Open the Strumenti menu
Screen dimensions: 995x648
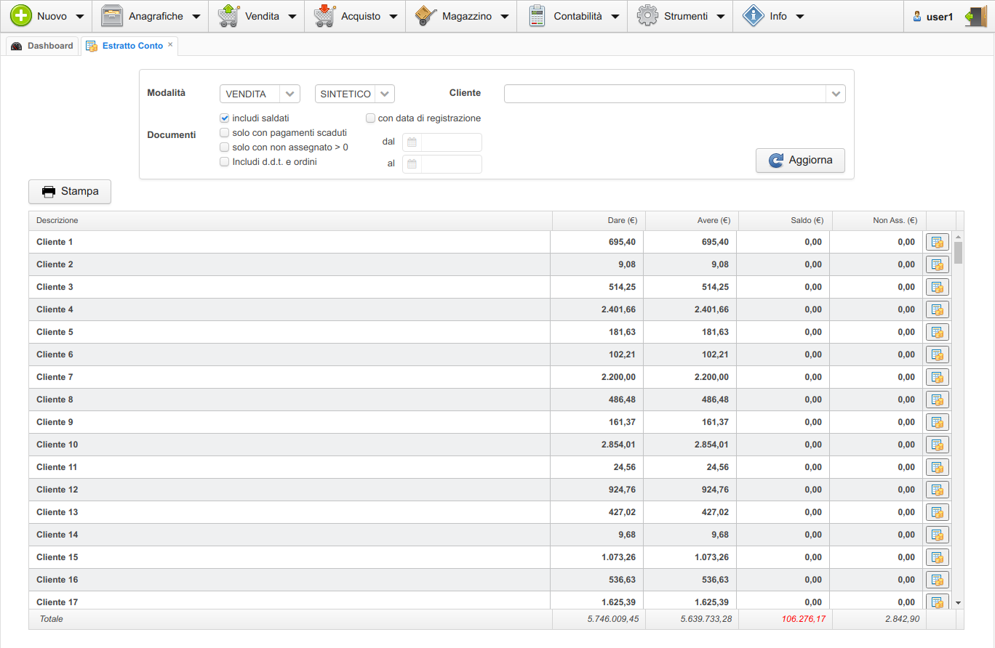[x=681, y=16]
